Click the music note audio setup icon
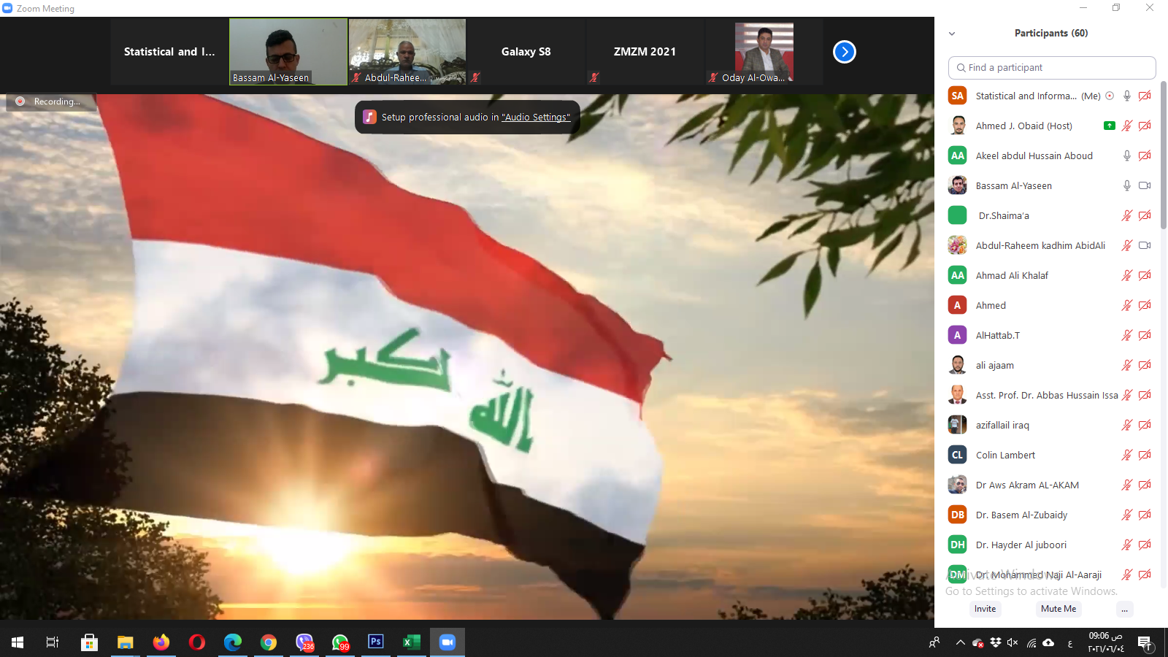 coord(370,117)
